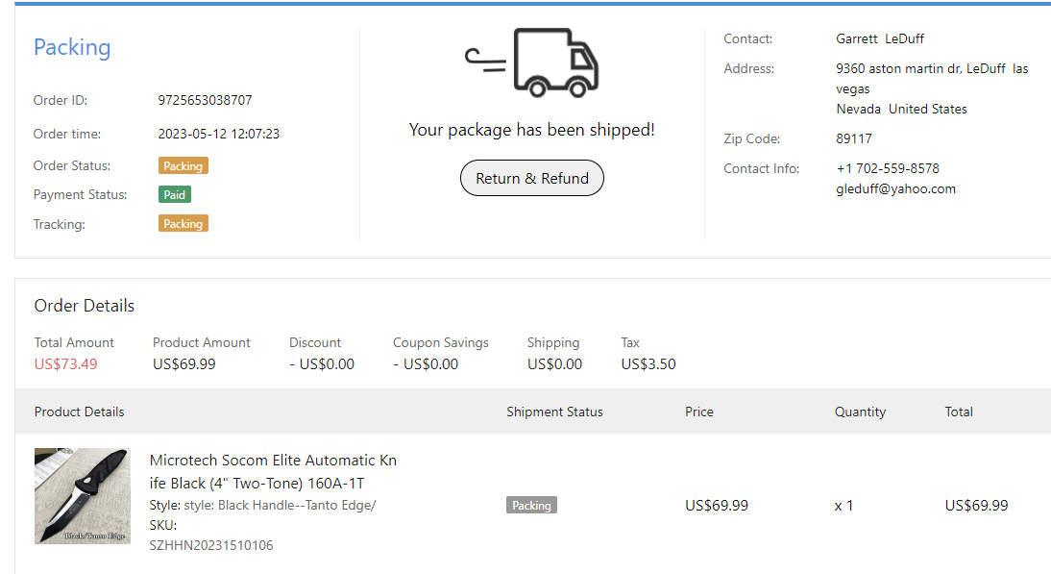Click the Shipment Status column header
Viewport: 1051px width, 574px height.
click(554, 412)
